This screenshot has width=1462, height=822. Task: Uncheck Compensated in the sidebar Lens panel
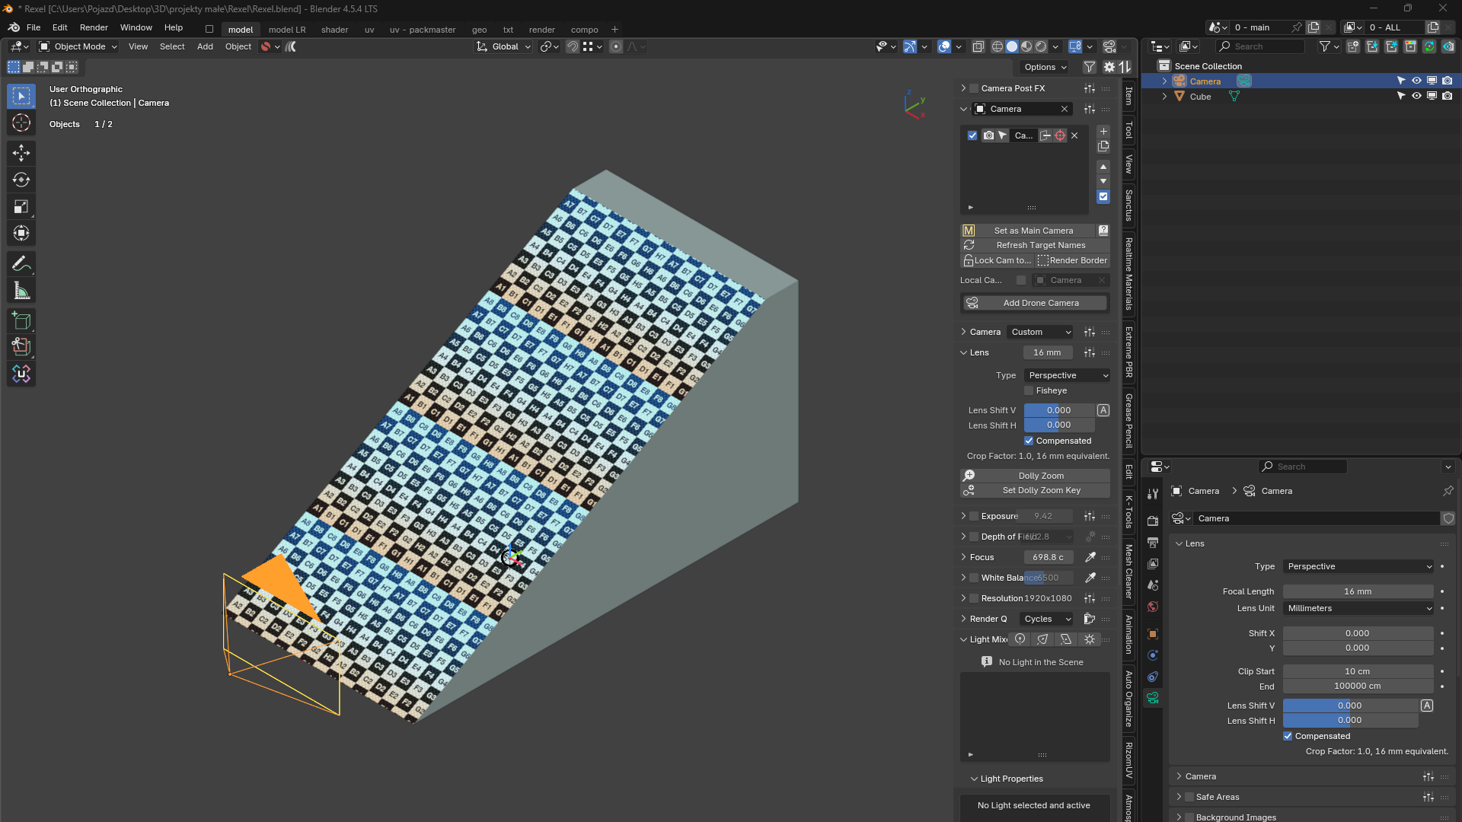pos(1029,441)
